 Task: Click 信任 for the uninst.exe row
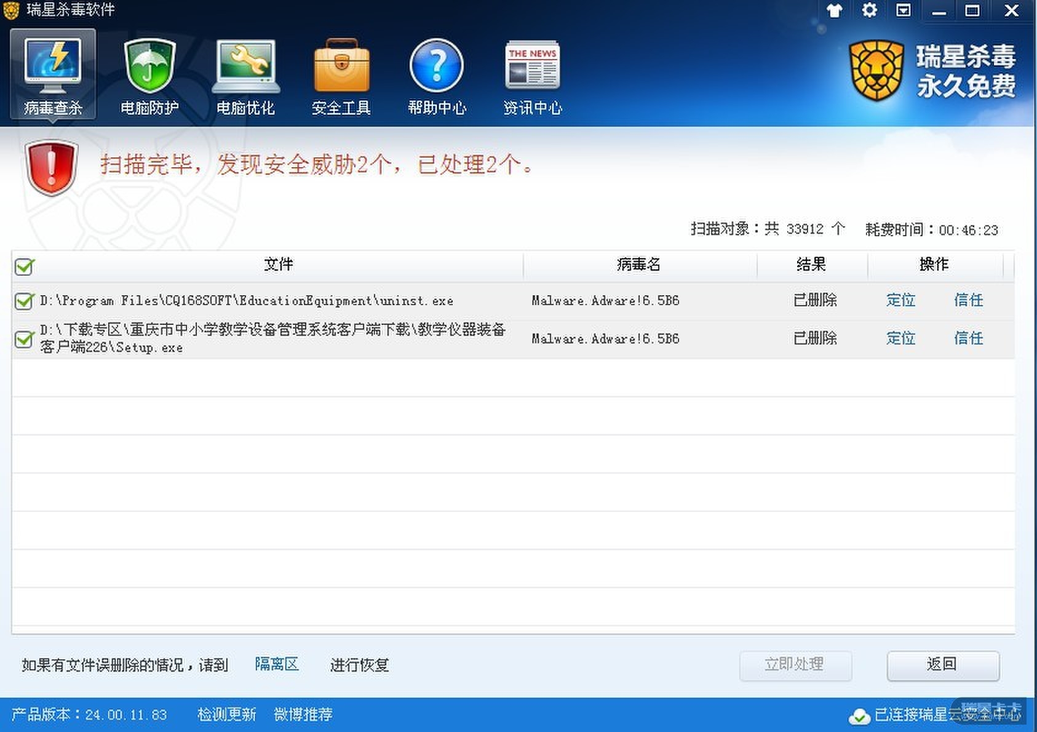tap(969, 300)
